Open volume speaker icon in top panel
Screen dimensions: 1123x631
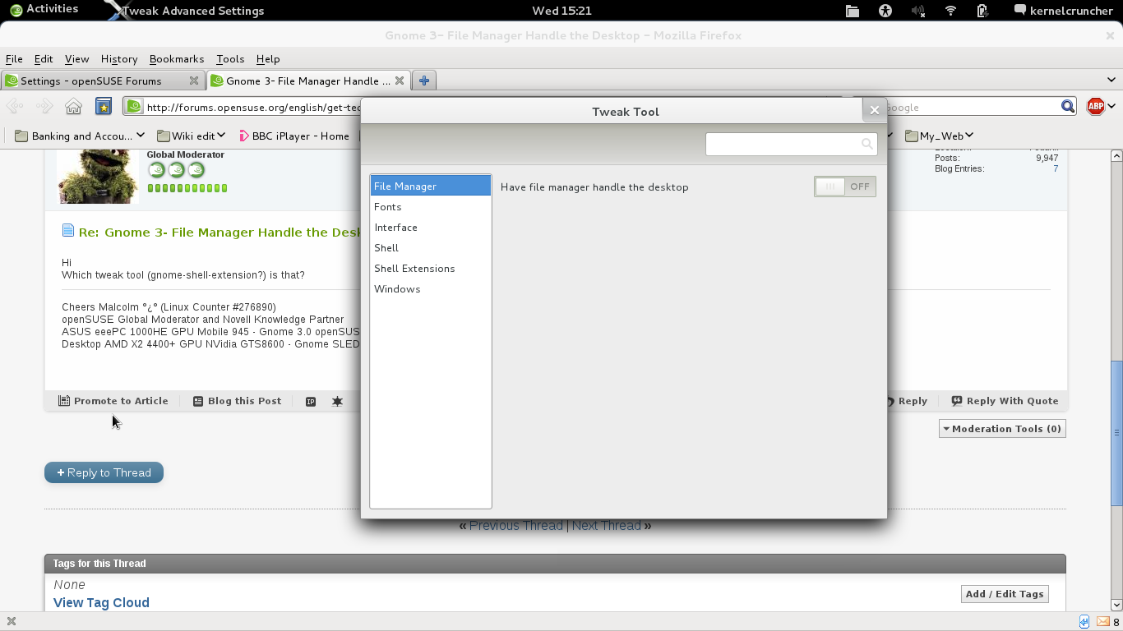[918, 11]
